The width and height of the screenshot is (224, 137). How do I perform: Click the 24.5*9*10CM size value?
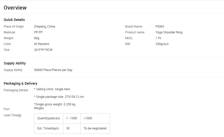click(x=43, y=50)
